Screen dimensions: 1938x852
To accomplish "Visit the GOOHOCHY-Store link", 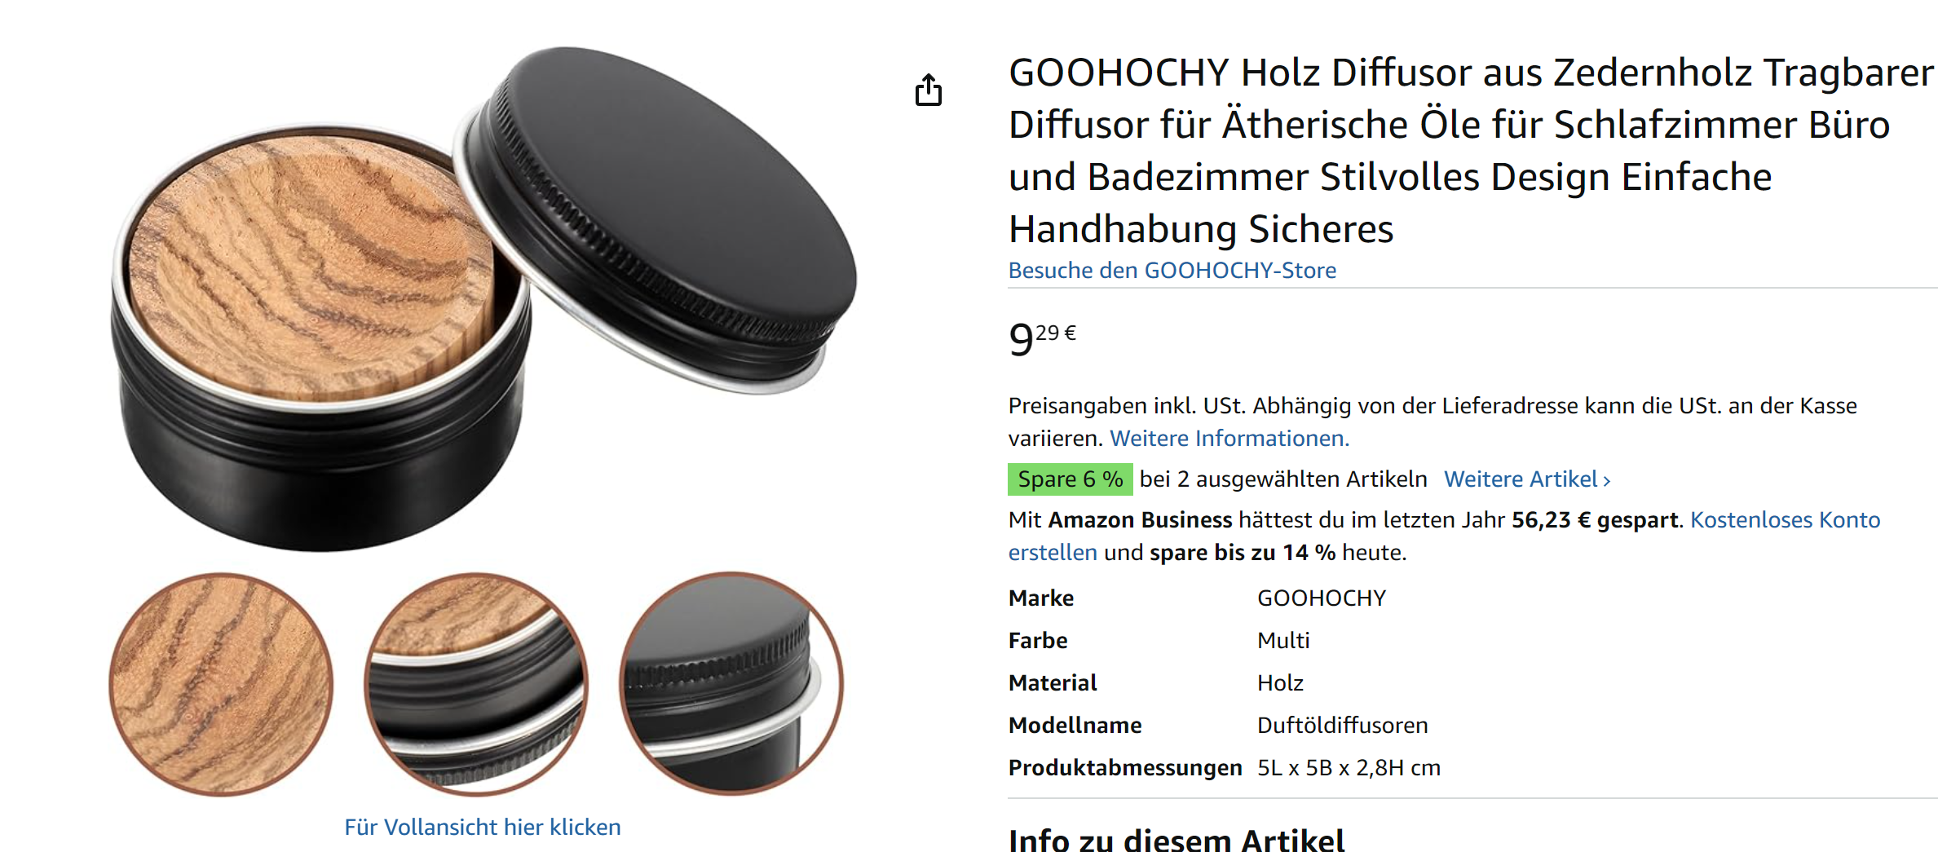I will click(x=1172, y=270).
